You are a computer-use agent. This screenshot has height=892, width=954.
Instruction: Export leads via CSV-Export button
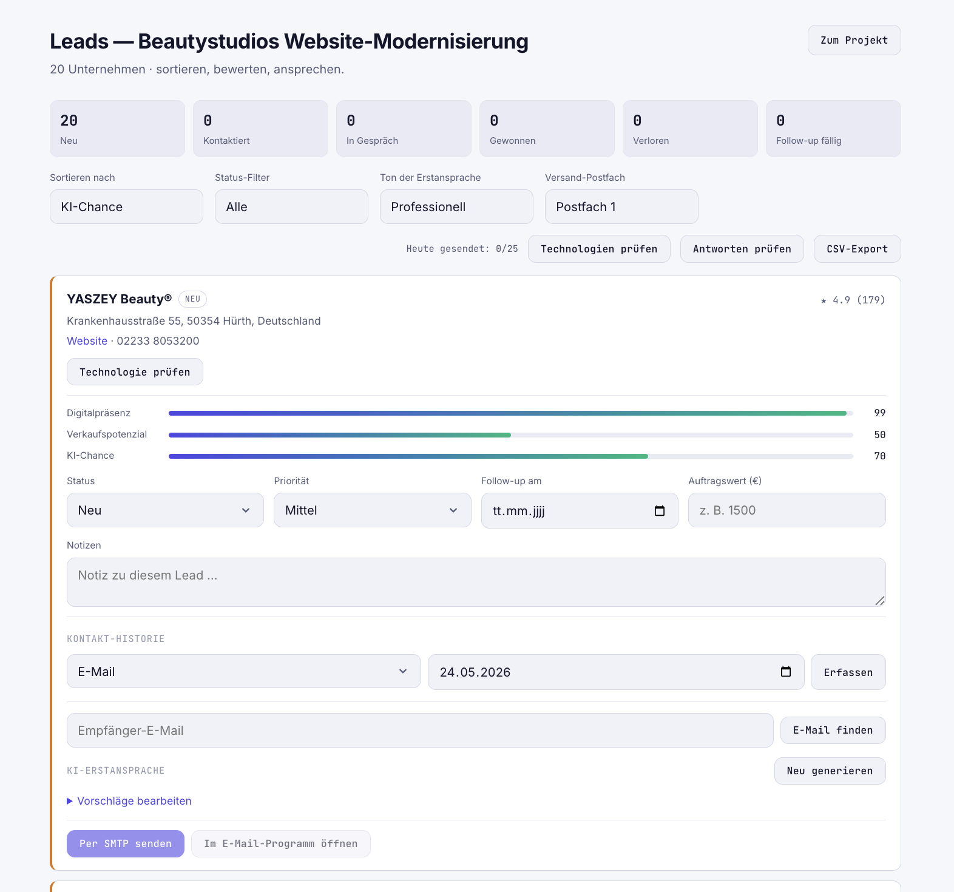[857, 249]
